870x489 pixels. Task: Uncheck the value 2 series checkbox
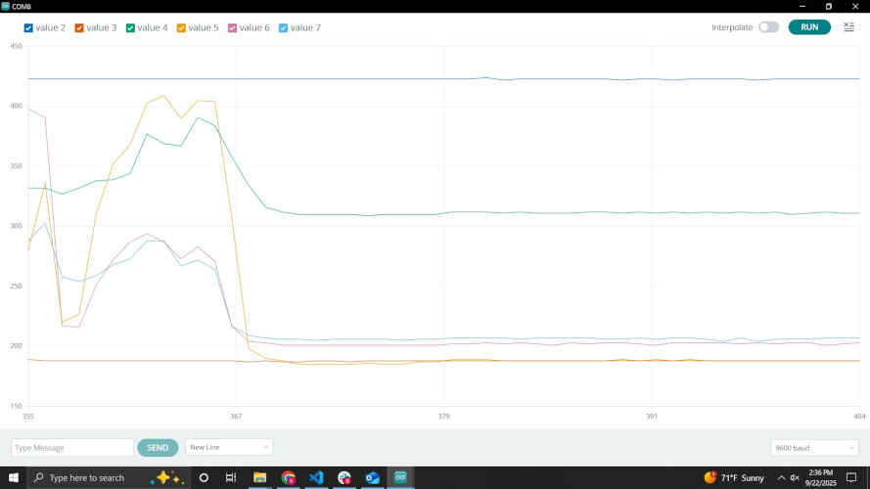coord(28,27)
